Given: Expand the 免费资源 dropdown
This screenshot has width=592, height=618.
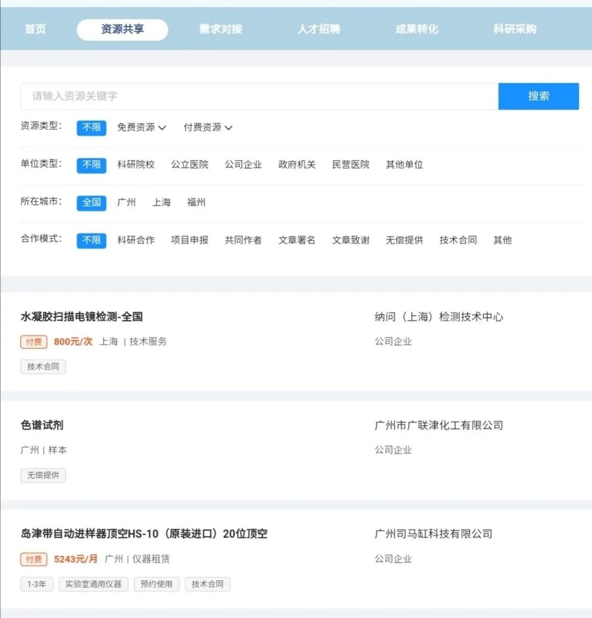Looking at the screenshot, I should pyautogui.click(x=141, y=128).
